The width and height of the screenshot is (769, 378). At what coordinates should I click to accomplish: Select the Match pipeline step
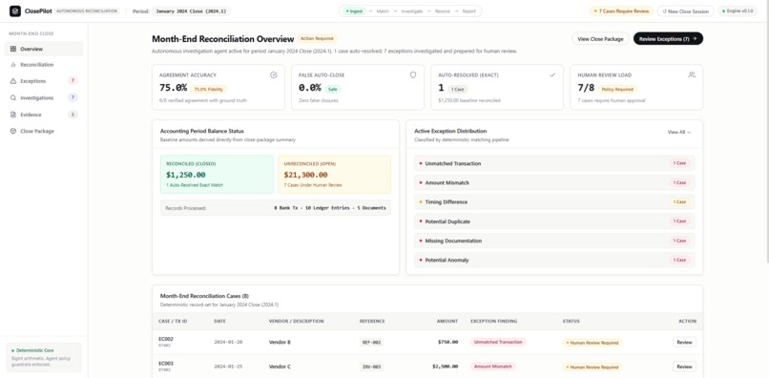(383, 11)
